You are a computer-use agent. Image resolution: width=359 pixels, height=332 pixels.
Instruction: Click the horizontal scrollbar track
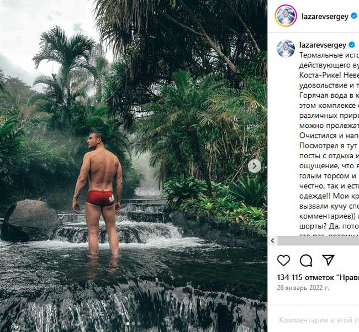pyautogui.click(x=318, y=241)
